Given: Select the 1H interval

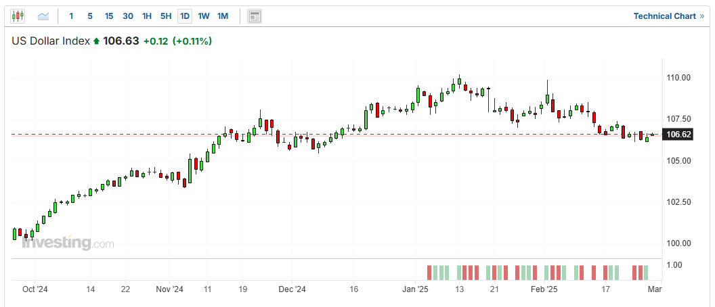Looking at the screenshot, I should click(147, 16).
